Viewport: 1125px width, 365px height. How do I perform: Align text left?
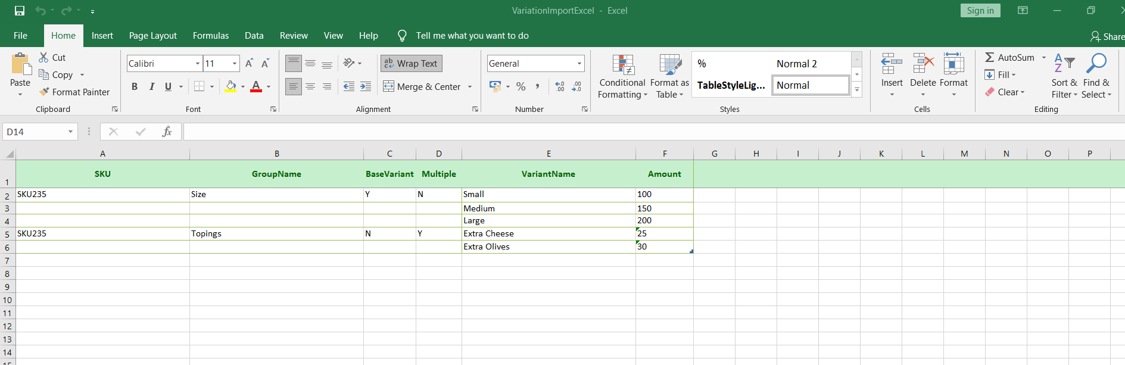(x=294, y=87)
